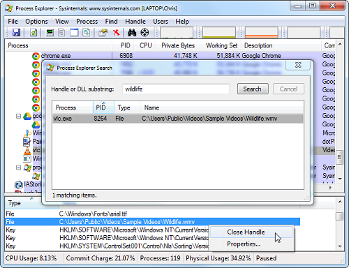
Task: Toggle the lower pane window icon
Action: point(74,33)
